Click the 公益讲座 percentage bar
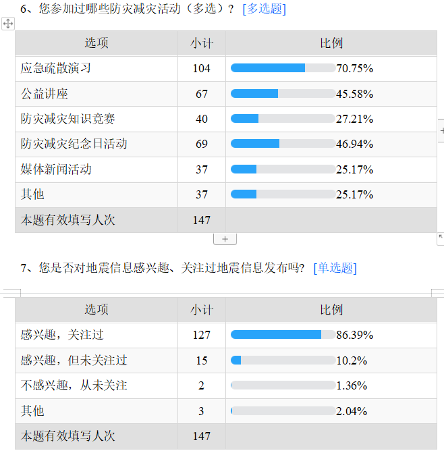 (x=283, y=94)
